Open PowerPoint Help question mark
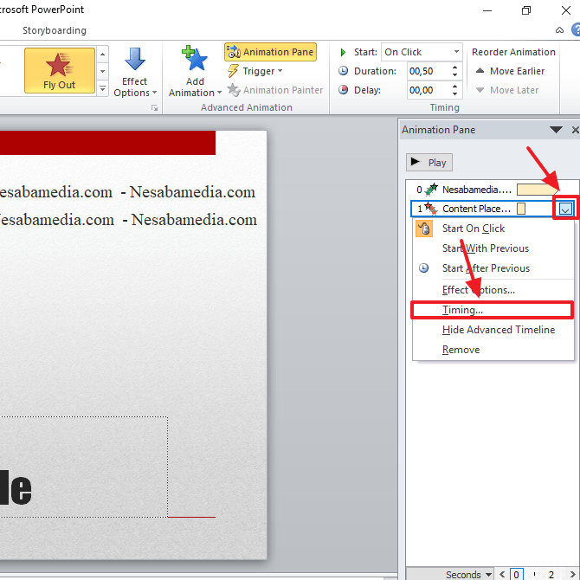Viewport: 580px width, 580px height. (576, 30)
